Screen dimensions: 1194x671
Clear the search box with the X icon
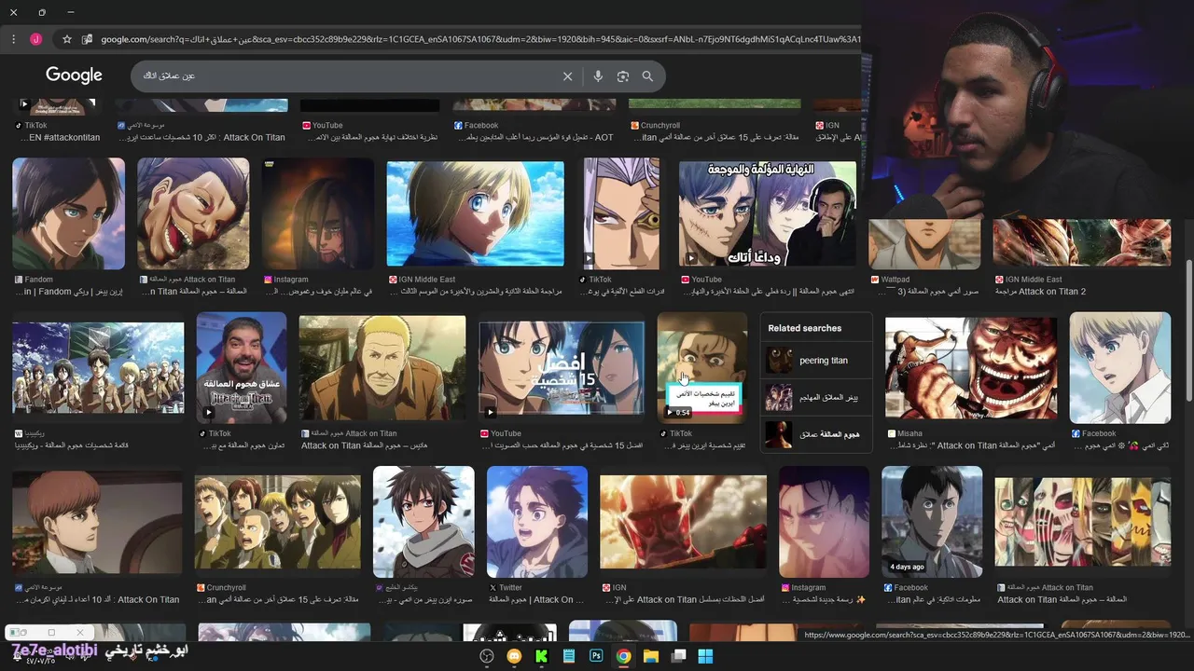point(567,76)
